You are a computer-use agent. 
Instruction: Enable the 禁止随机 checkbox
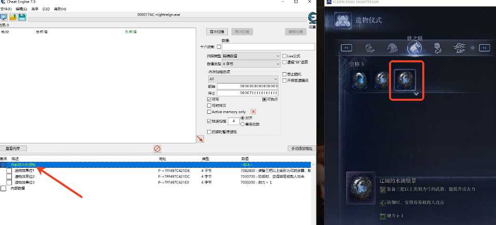point(285,74)
